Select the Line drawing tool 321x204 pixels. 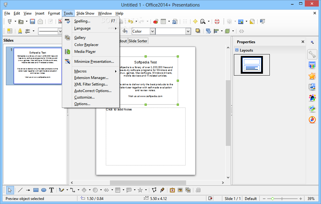point(20,190)
